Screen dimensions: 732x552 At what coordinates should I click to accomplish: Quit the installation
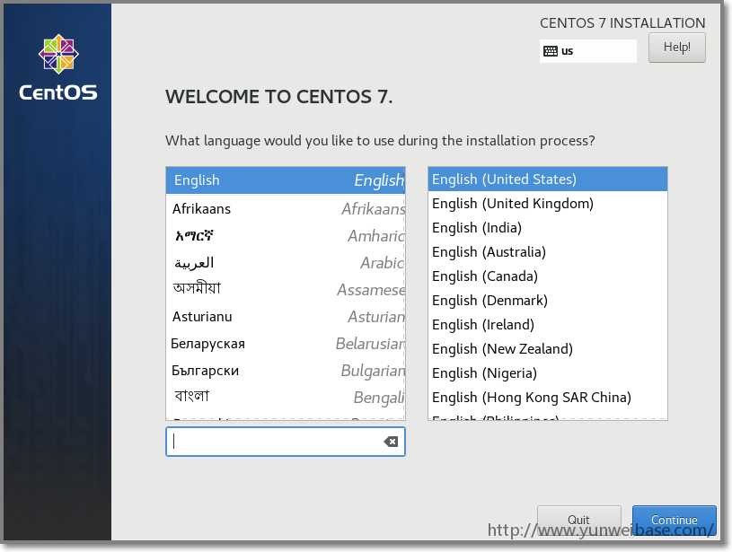pos(579,520)
